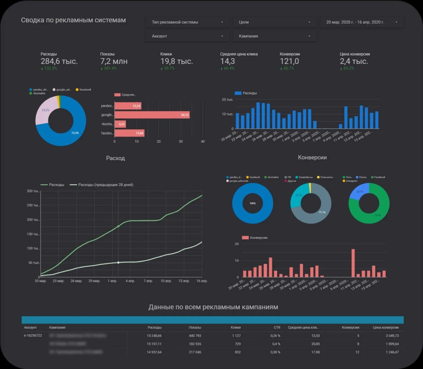Click the Расходы (предыдущие 28 дней) legend entry

click(101, 185)
